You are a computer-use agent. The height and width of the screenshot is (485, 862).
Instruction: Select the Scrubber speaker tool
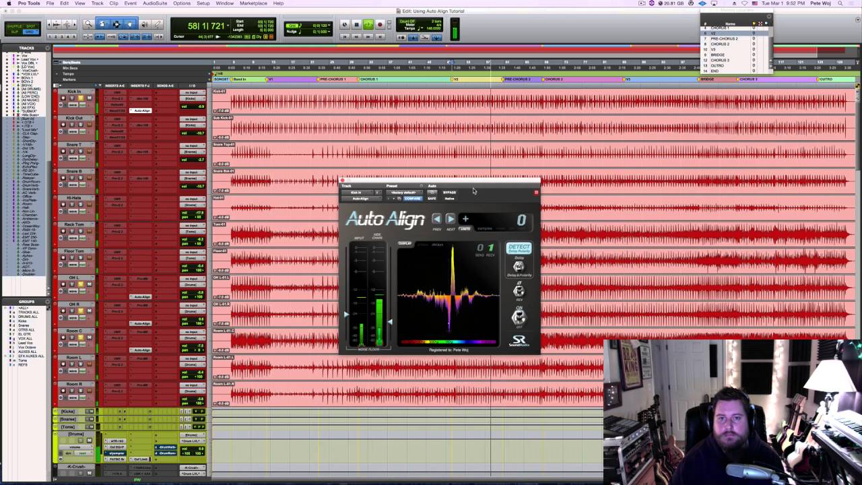144,24
